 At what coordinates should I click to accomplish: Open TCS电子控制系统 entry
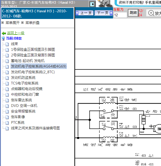25,83
